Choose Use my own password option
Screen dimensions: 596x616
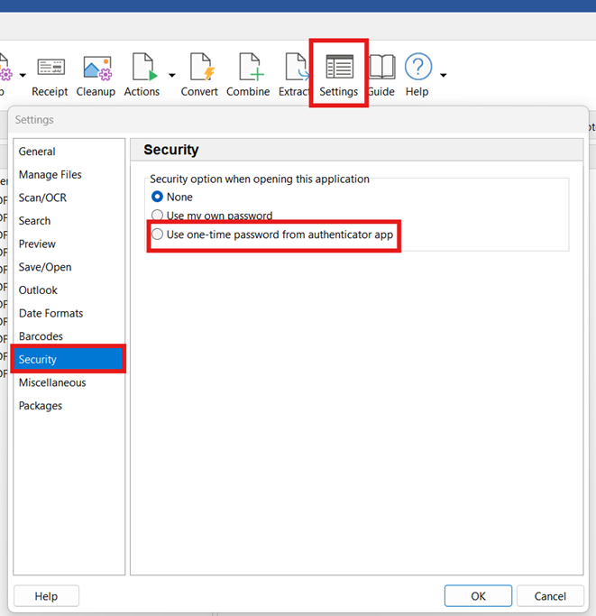pos(158,216)
